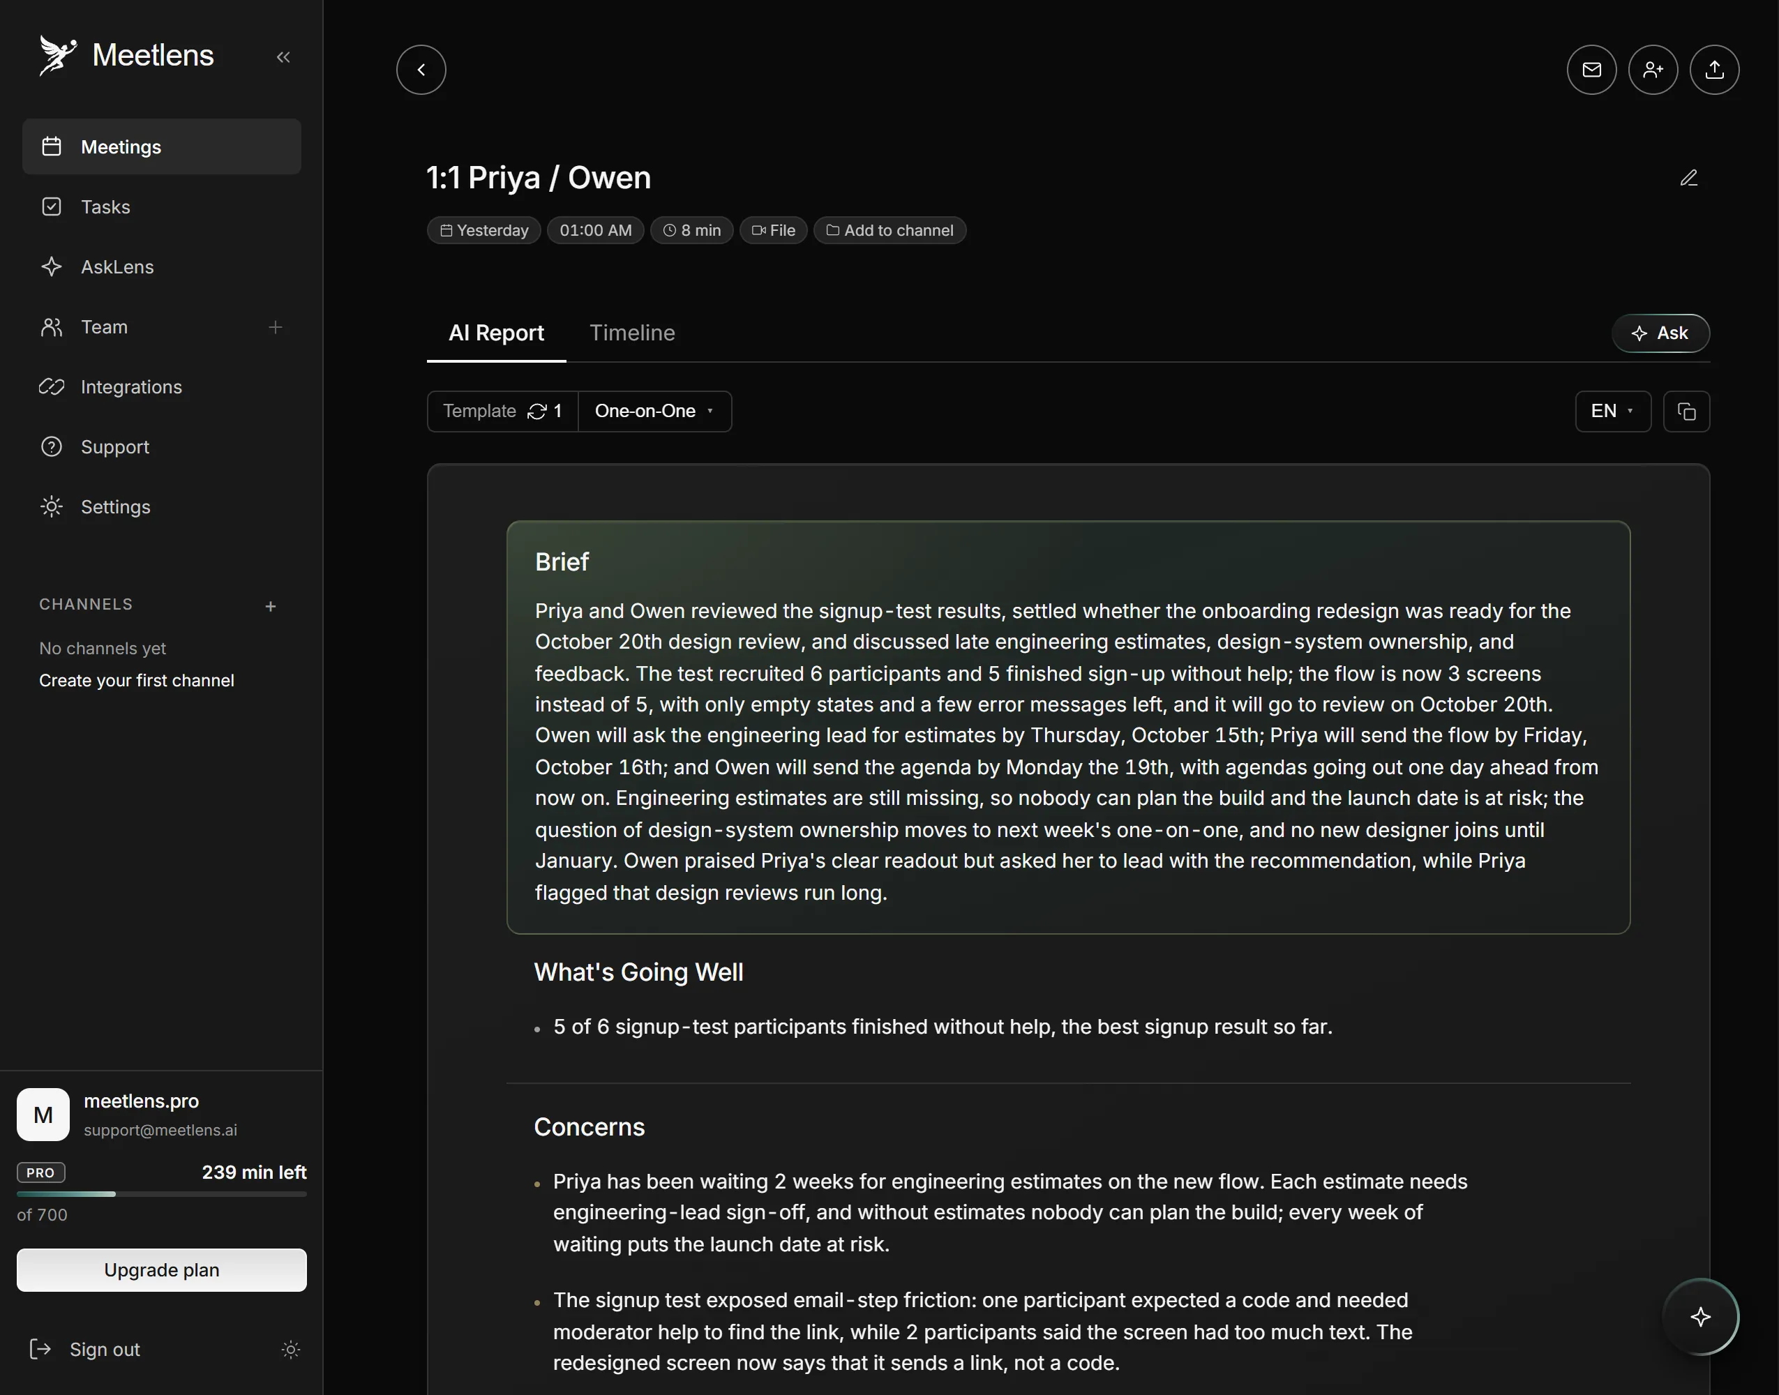1779x1395 pixels.
Task: Open the EN language dropdown
Action: 1612,412
